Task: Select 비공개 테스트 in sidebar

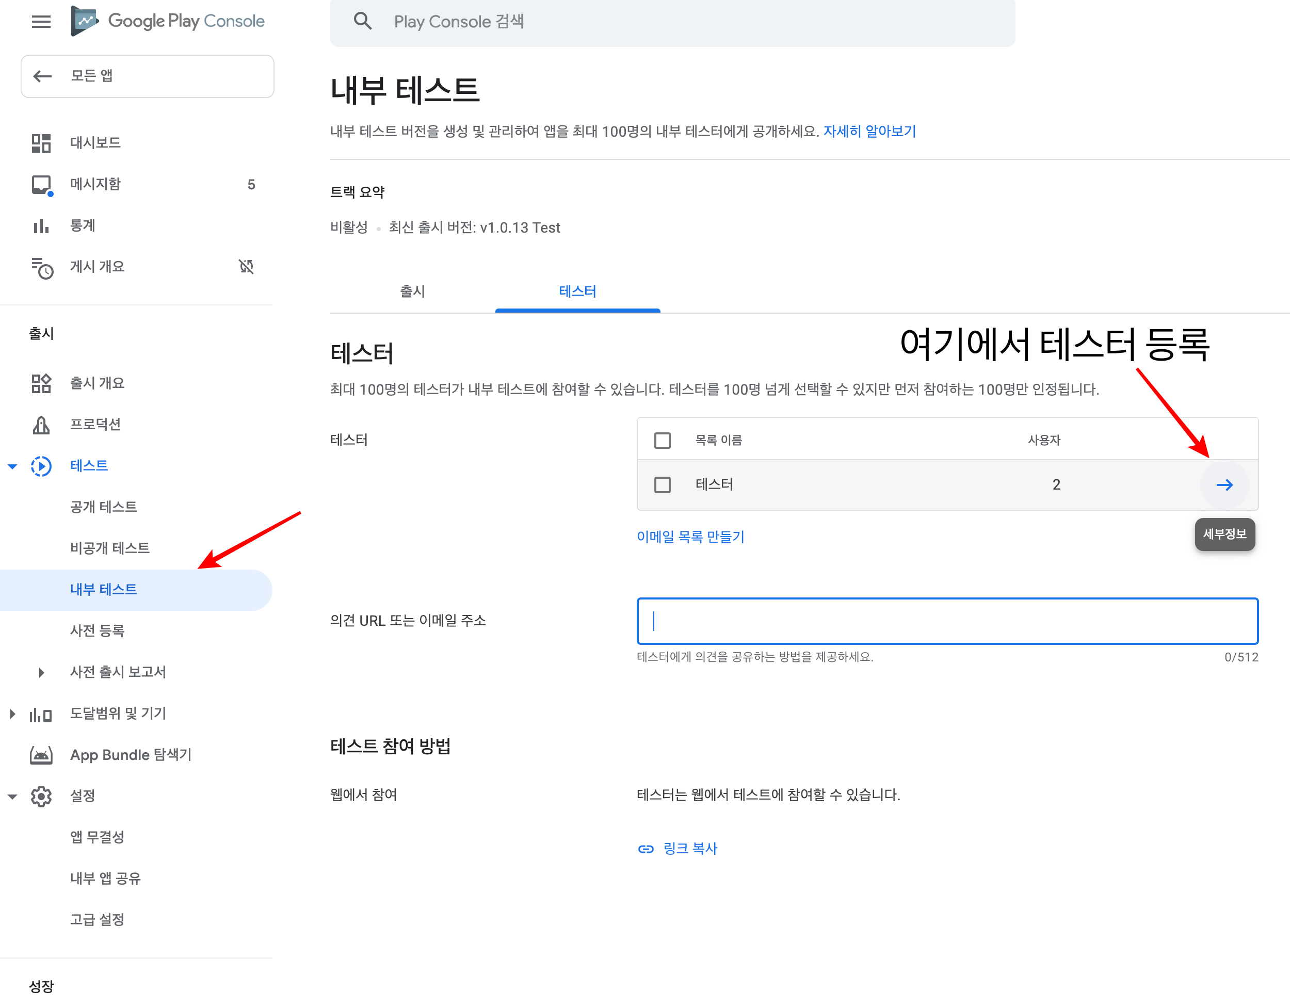Action: (110, 548)
